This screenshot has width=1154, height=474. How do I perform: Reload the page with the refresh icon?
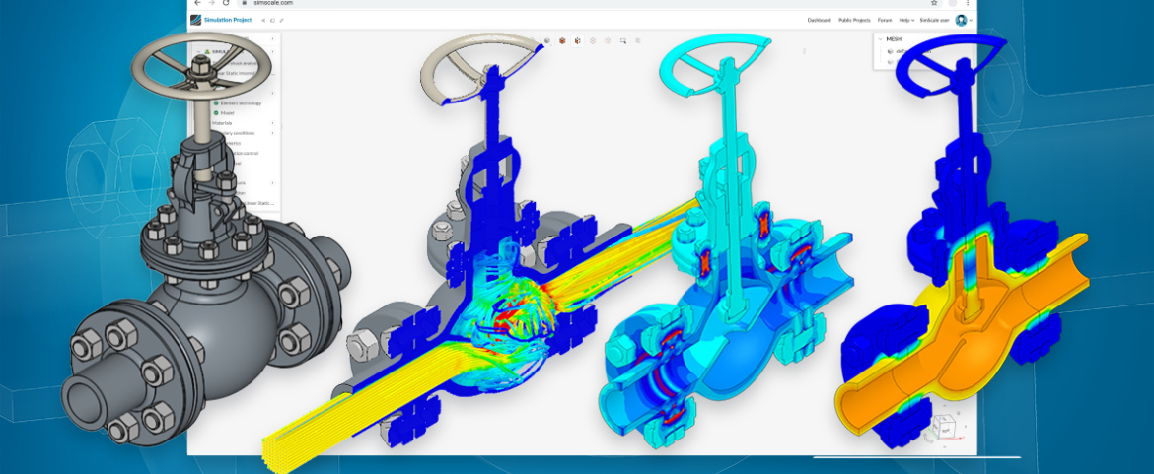(x=226, y=3)
